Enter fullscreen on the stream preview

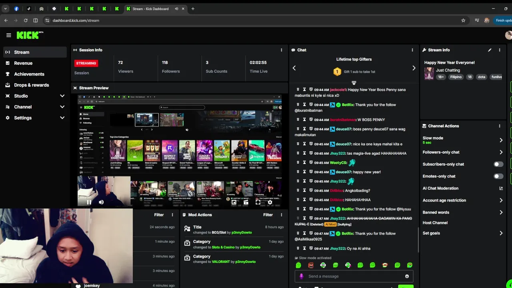pos(258,202)
